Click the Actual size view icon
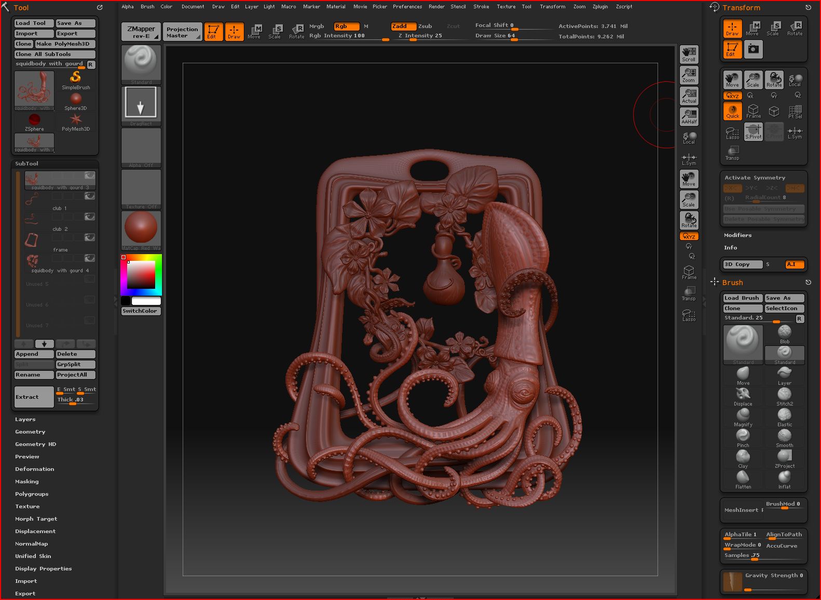This screenshot has width=821, height=600. tap(689, 96)
